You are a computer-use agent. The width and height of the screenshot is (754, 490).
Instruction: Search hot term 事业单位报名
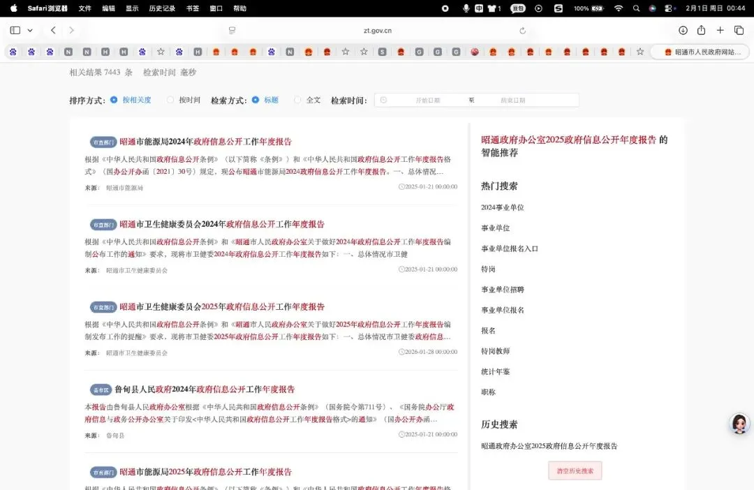(503, 310)
